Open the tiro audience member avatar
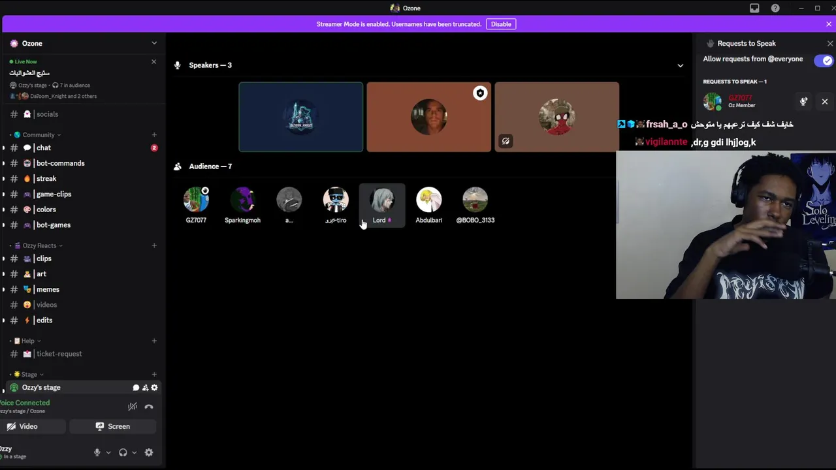Image resolution: width=836 pixels, height=470 pixels. (336, 200)
